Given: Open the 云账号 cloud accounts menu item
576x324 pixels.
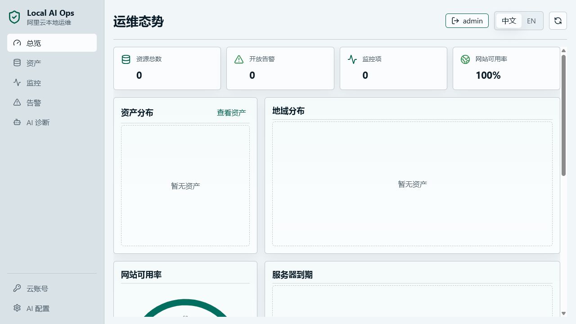Looking at the screenshot, I should [x=52, y=288].
